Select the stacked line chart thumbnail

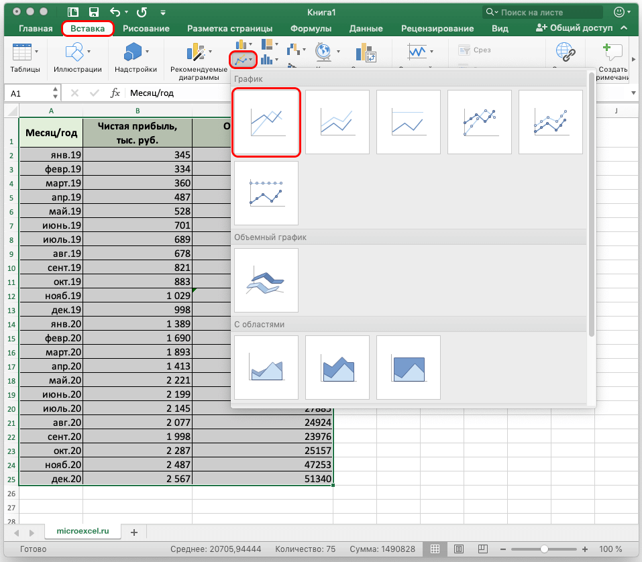point(337,122)
